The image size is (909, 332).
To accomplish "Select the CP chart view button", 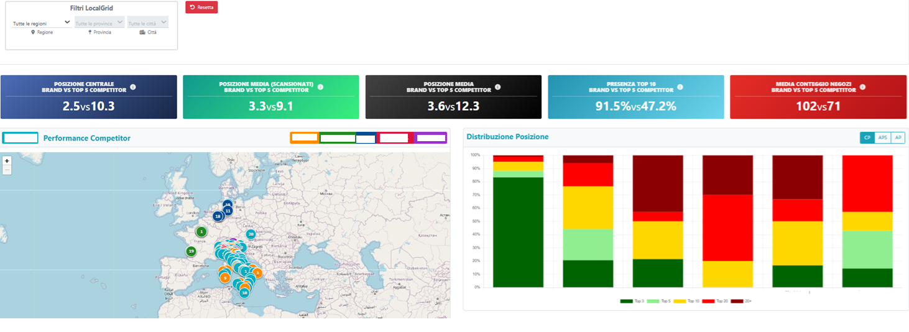I will 867,138.
